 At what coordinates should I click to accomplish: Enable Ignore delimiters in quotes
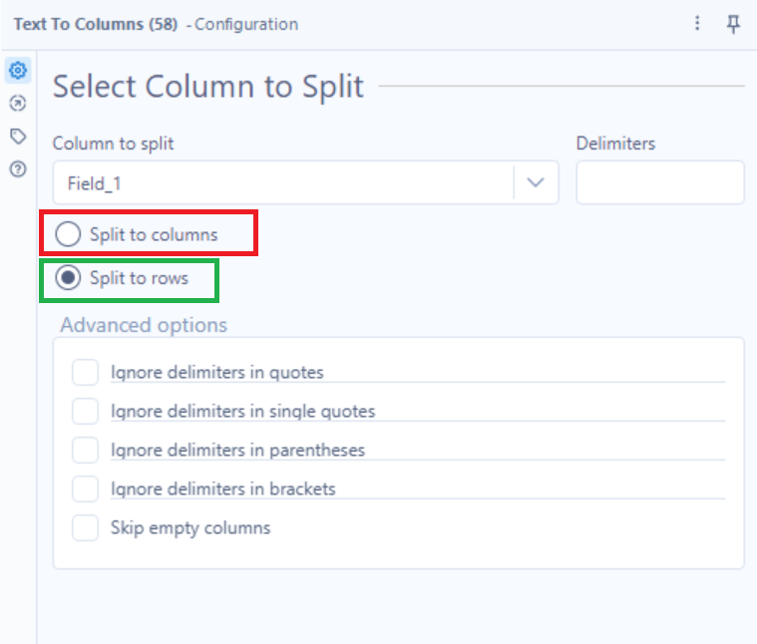[86, 373]
